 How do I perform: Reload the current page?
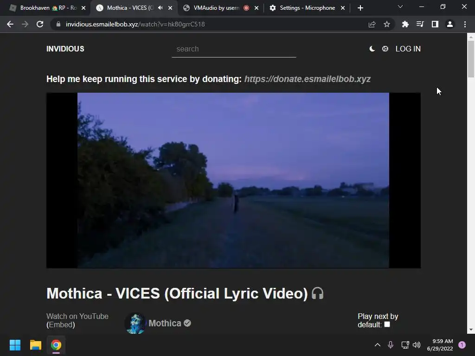(x=40, y=24)
